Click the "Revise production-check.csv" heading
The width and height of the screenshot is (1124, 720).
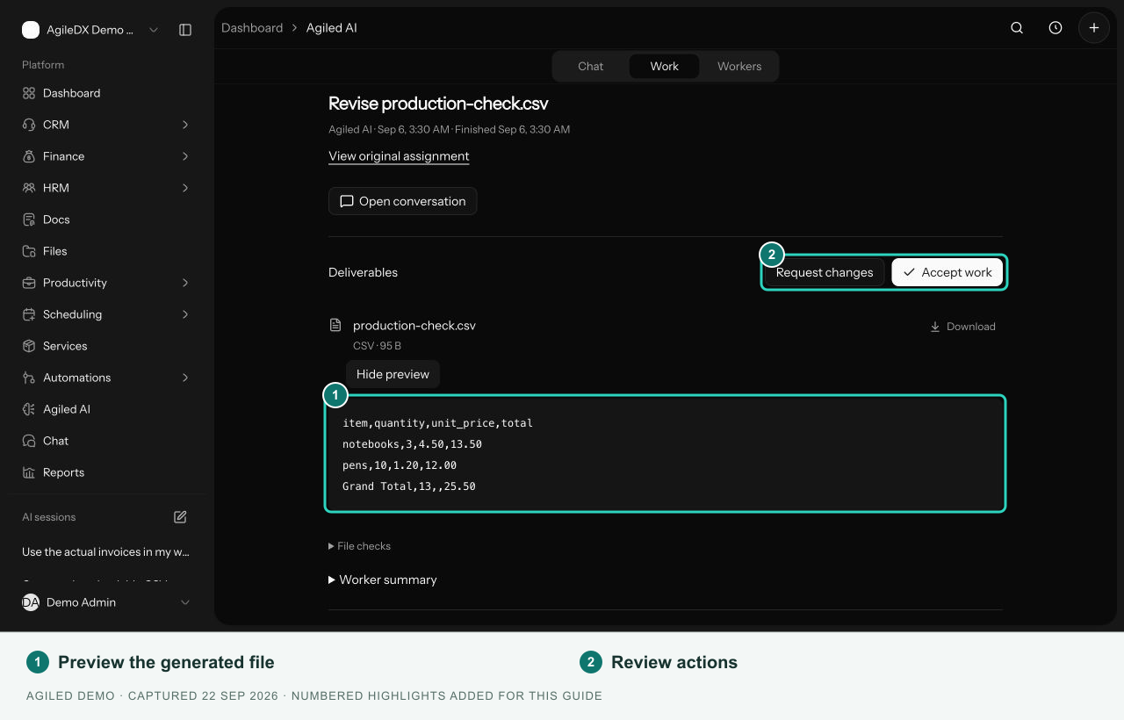pyautogui.click(x=438, y=104)
